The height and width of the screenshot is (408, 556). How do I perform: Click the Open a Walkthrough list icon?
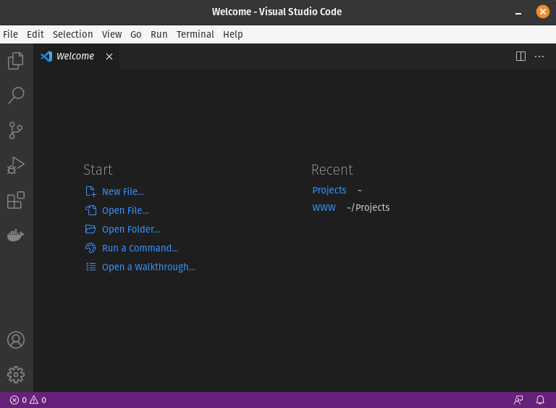[90, 267]
